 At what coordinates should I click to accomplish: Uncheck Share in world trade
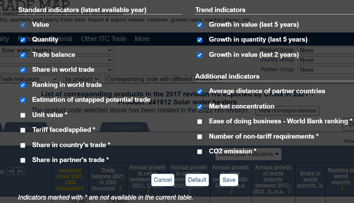tap(23, 70)
